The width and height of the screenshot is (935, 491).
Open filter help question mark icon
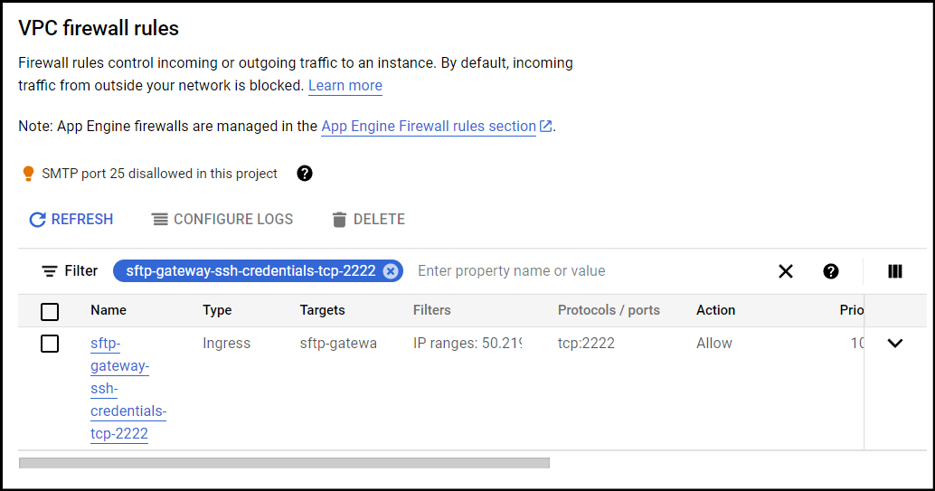point(831,271)
